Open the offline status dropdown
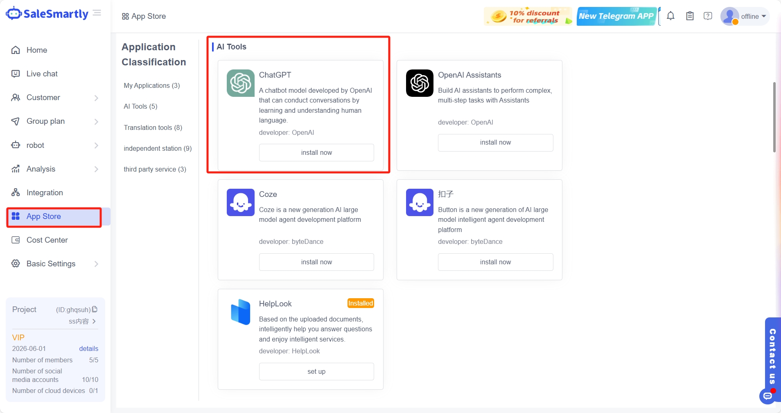The image size is (781, 413). (753, 16)
